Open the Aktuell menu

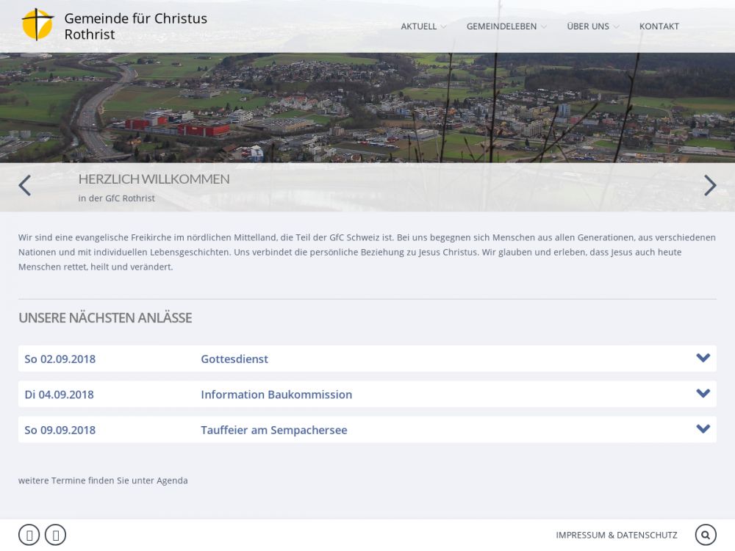click(419, 26)
